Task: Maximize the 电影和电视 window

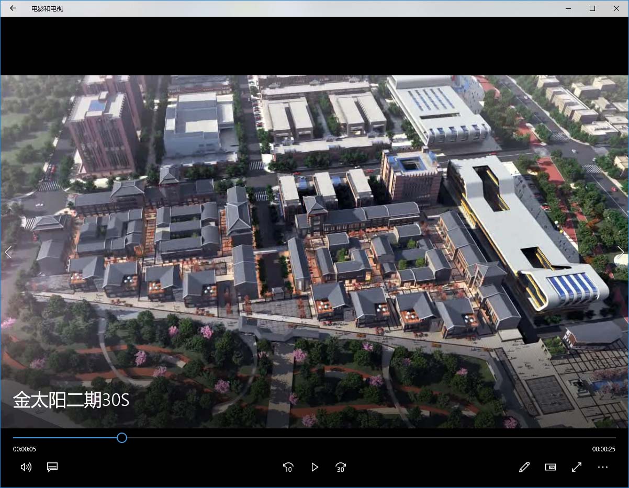Action: (x=592, y=8)
